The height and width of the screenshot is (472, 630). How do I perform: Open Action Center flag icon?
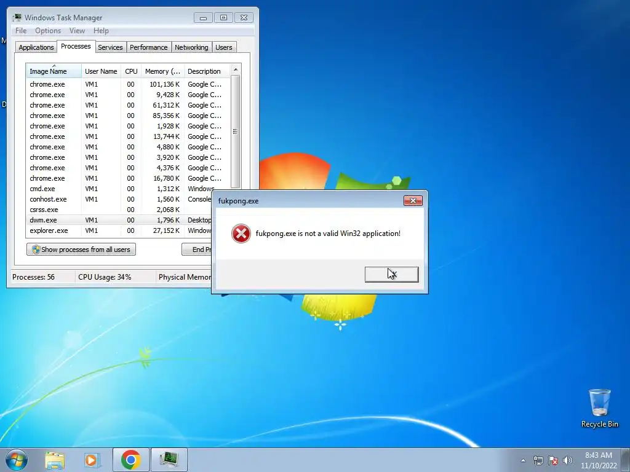[553, 460]
